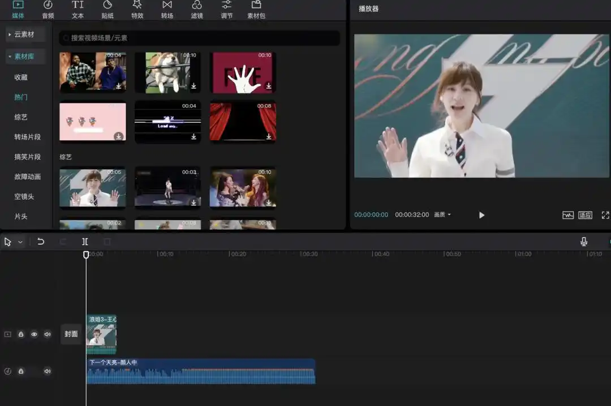Screen dimensions: 611x406
Task: Open the 文本 text panel
Action: point(78,10)
